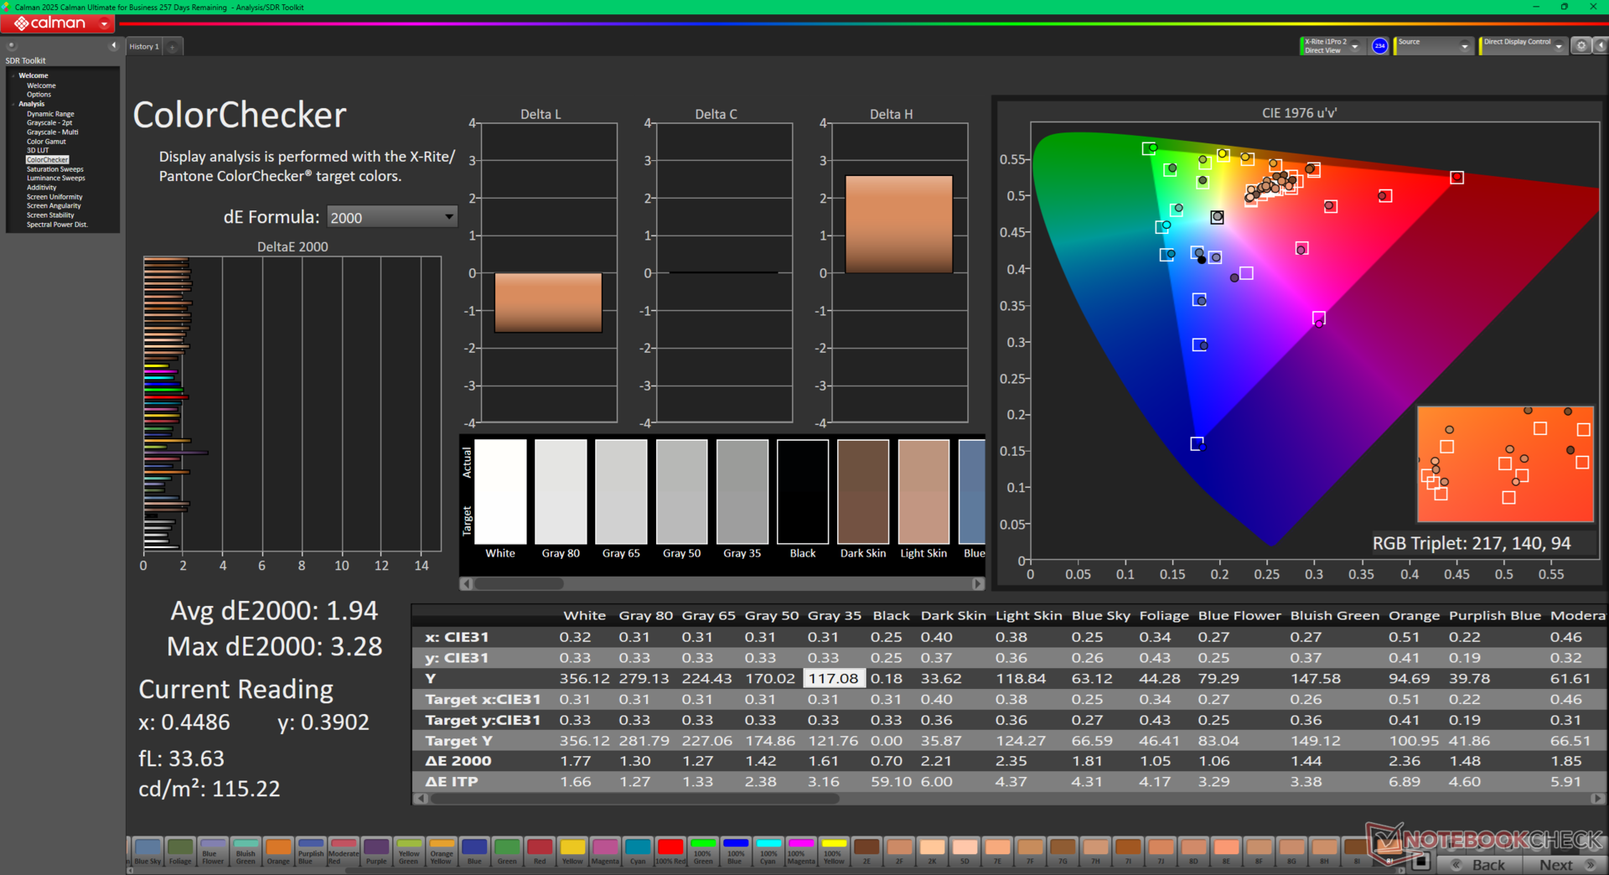Viewport: 1609px width, 875px height.
Task: Select the 2E skin tone patch
Action: click(x=867, y=852)
